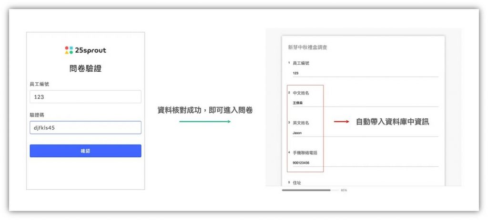Click the 驗證碼 label
This screenshot has height=220, width=488.
pyautogui.click(x=37, y=115)
